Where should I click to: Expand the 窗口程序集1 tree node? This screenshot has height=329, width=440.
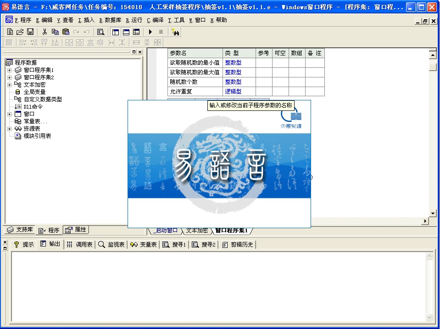coord(9,70)
